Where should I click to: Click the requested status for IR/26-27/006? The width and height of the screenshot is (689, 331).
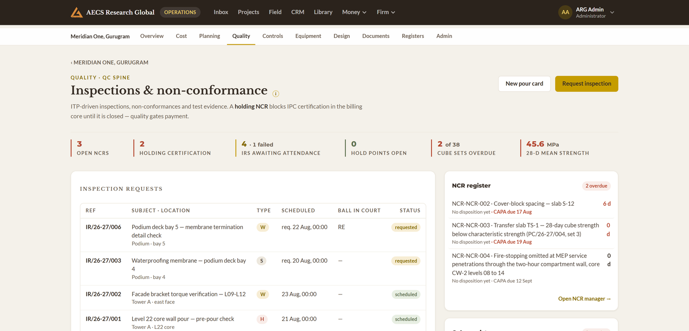point(406,227)
